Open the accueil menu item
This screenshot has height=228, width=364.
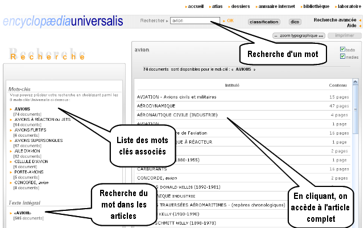(x=196, y=6)
